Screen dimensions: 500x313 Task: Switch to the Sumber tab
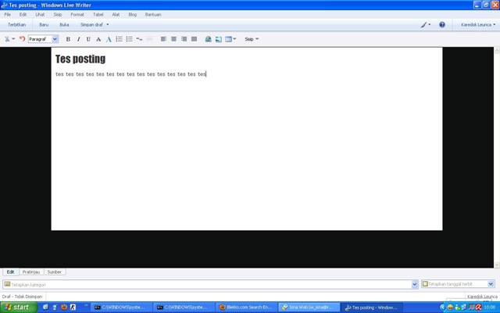point(54,272)
